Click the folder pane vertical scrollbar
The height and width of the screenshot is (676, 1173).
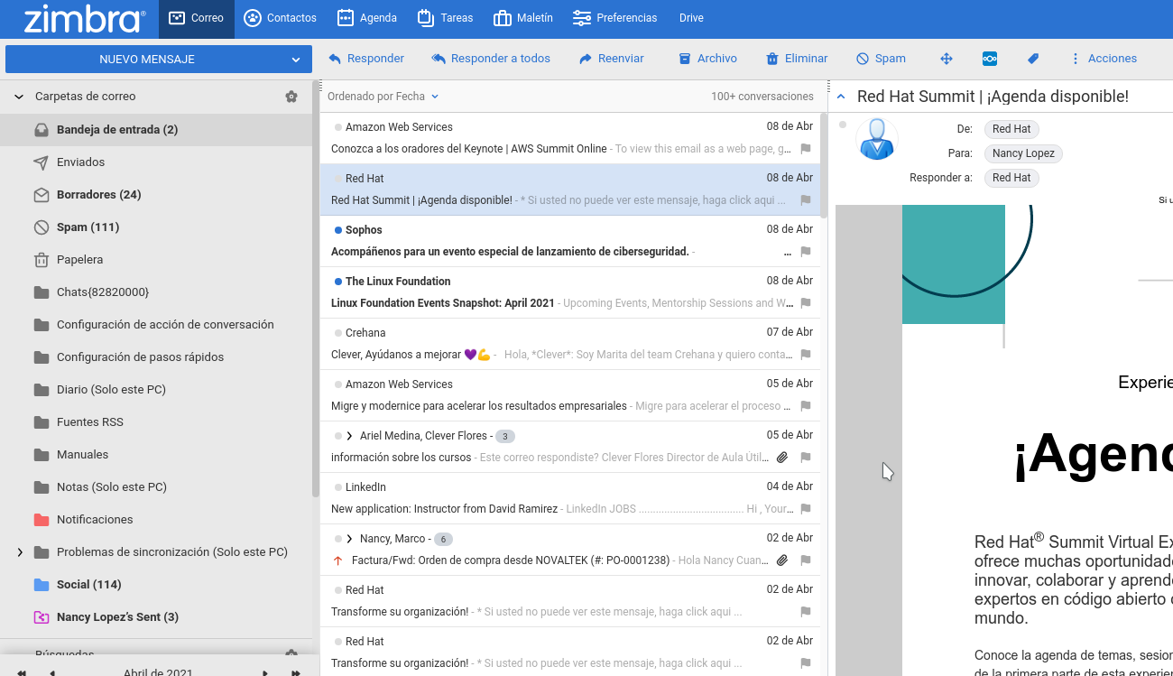316,289
